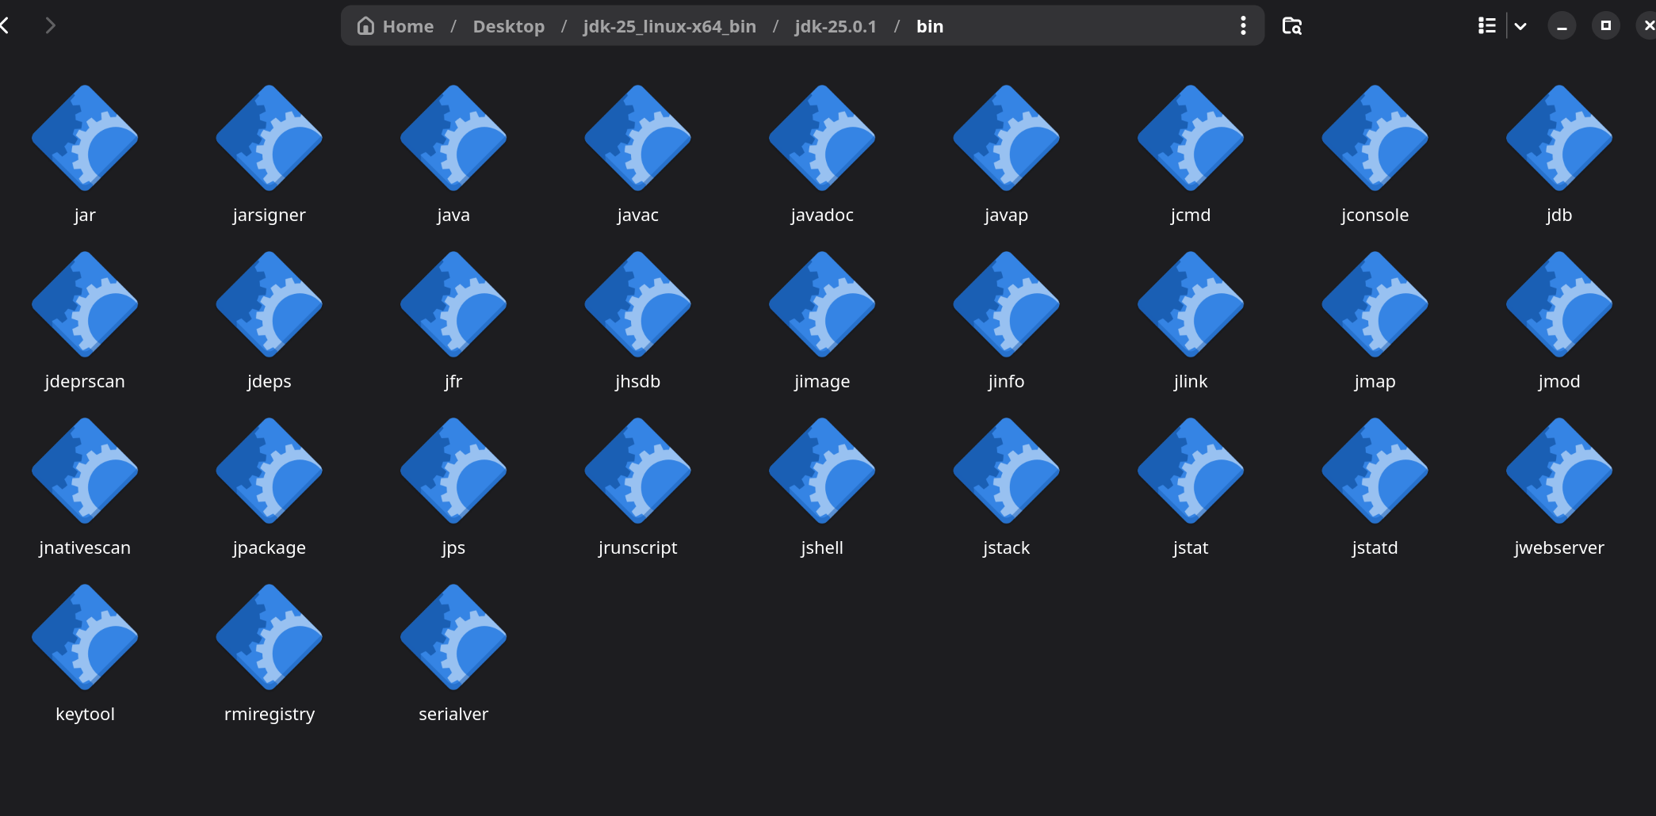
Task: Click the jnativescan file name label
Action: (x=85, y=547)
